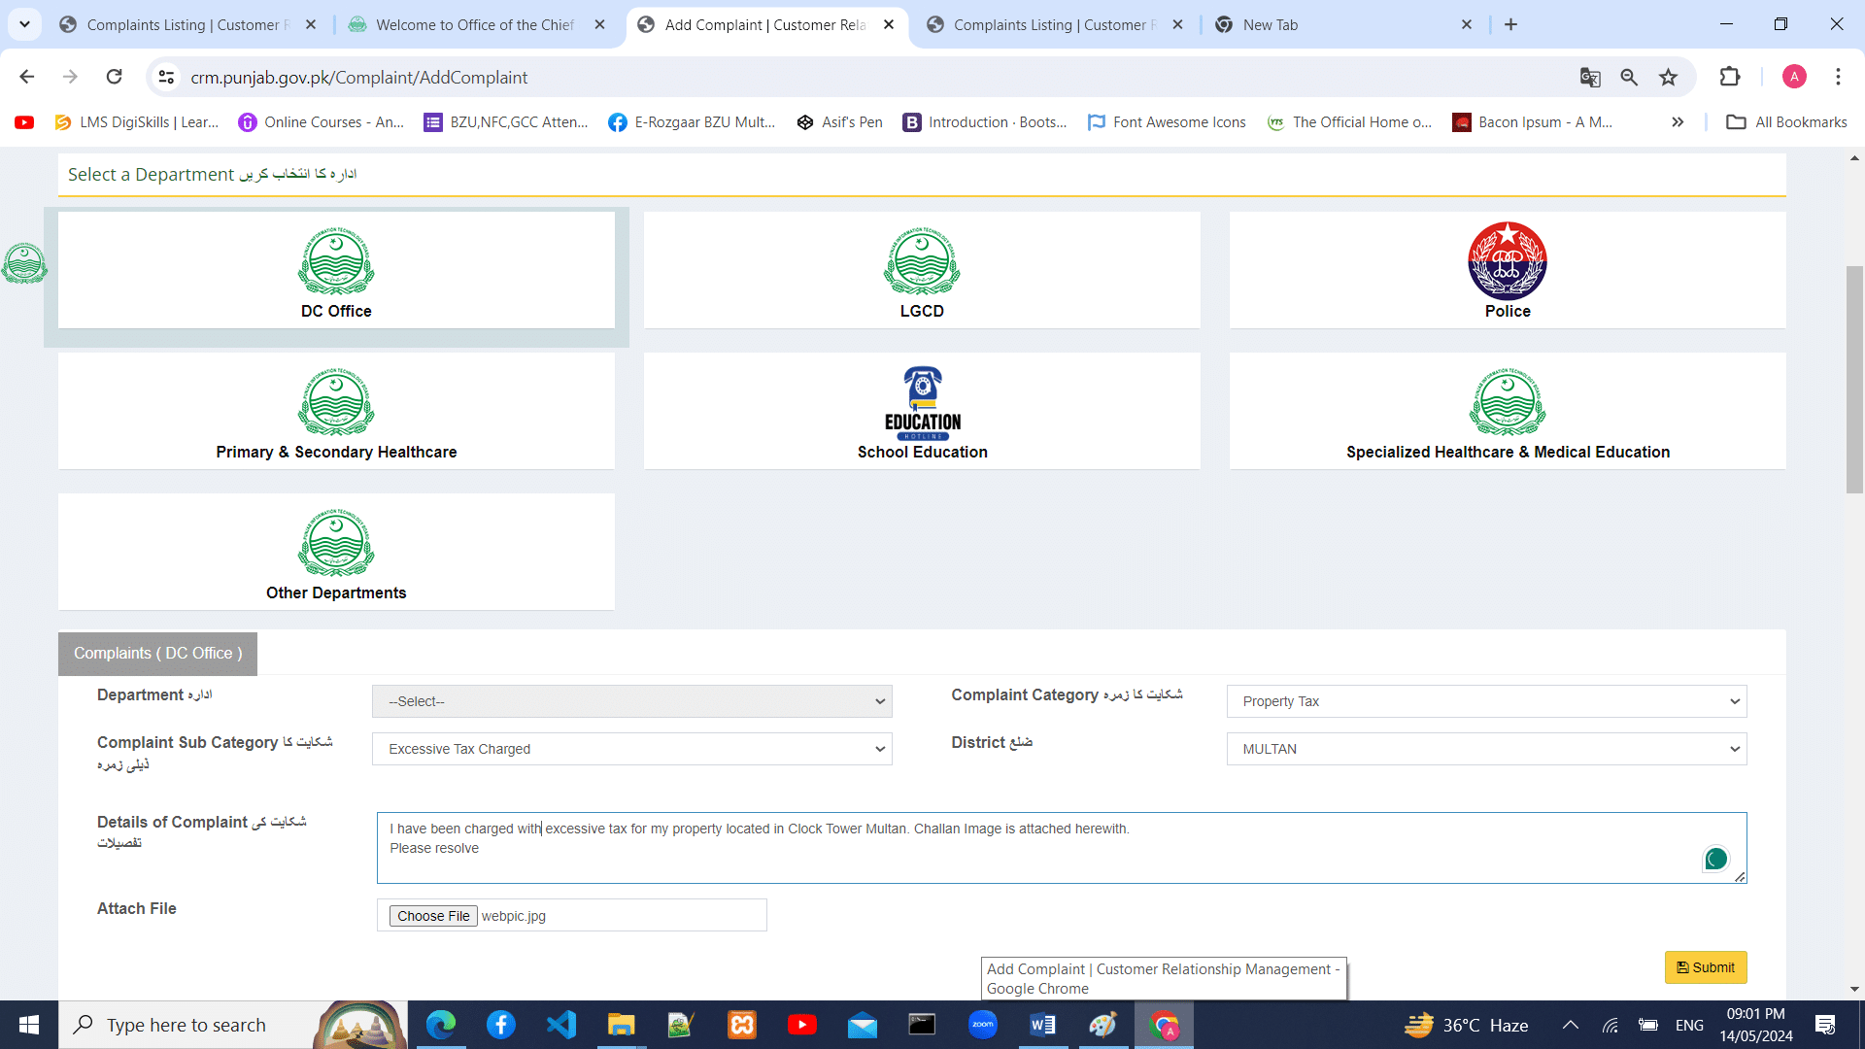Viewport: 1865px width, 1049px height.
Task: Open the Extensions puzzle icon
Action: 1729,77
